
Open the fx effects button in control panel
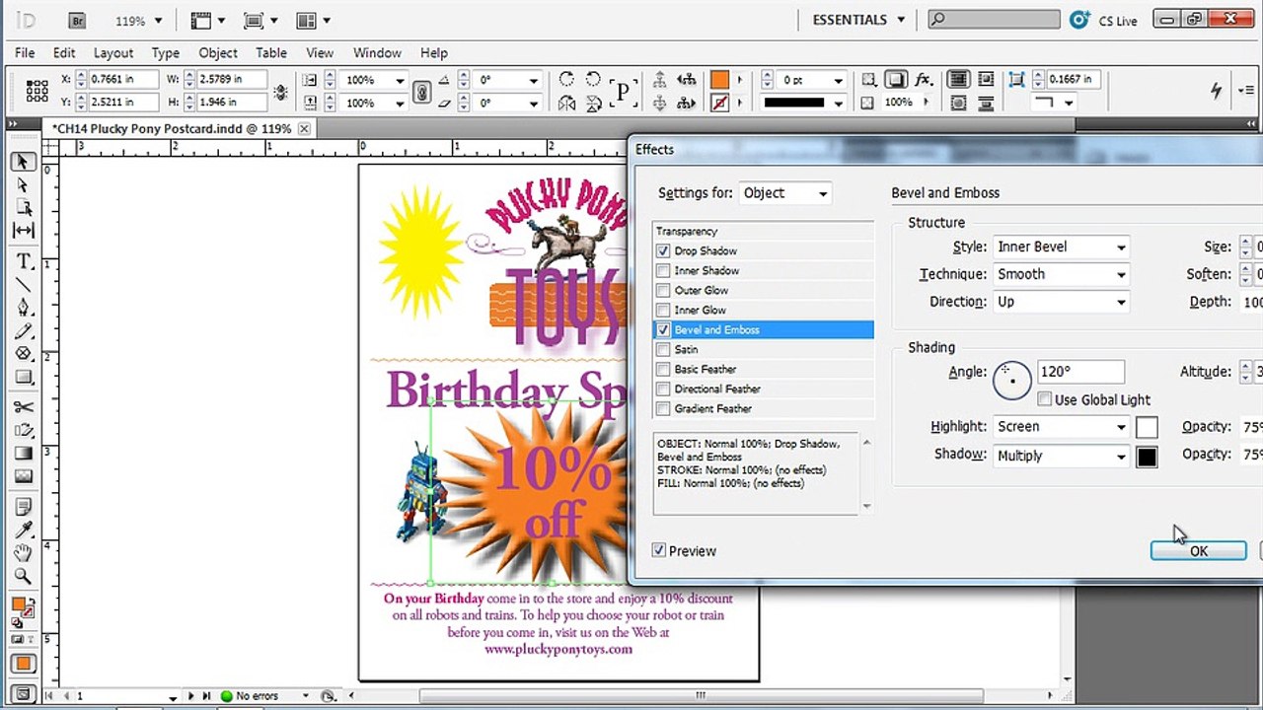click(924, 80)
